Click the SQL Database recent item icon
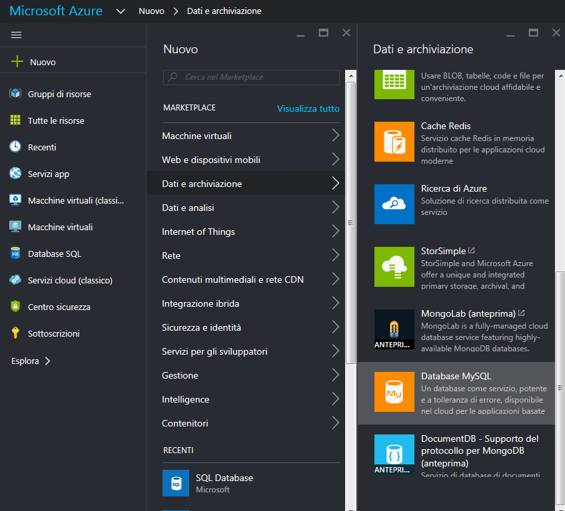The height and width of the screenshot is (511, 565). click(176, 483)
